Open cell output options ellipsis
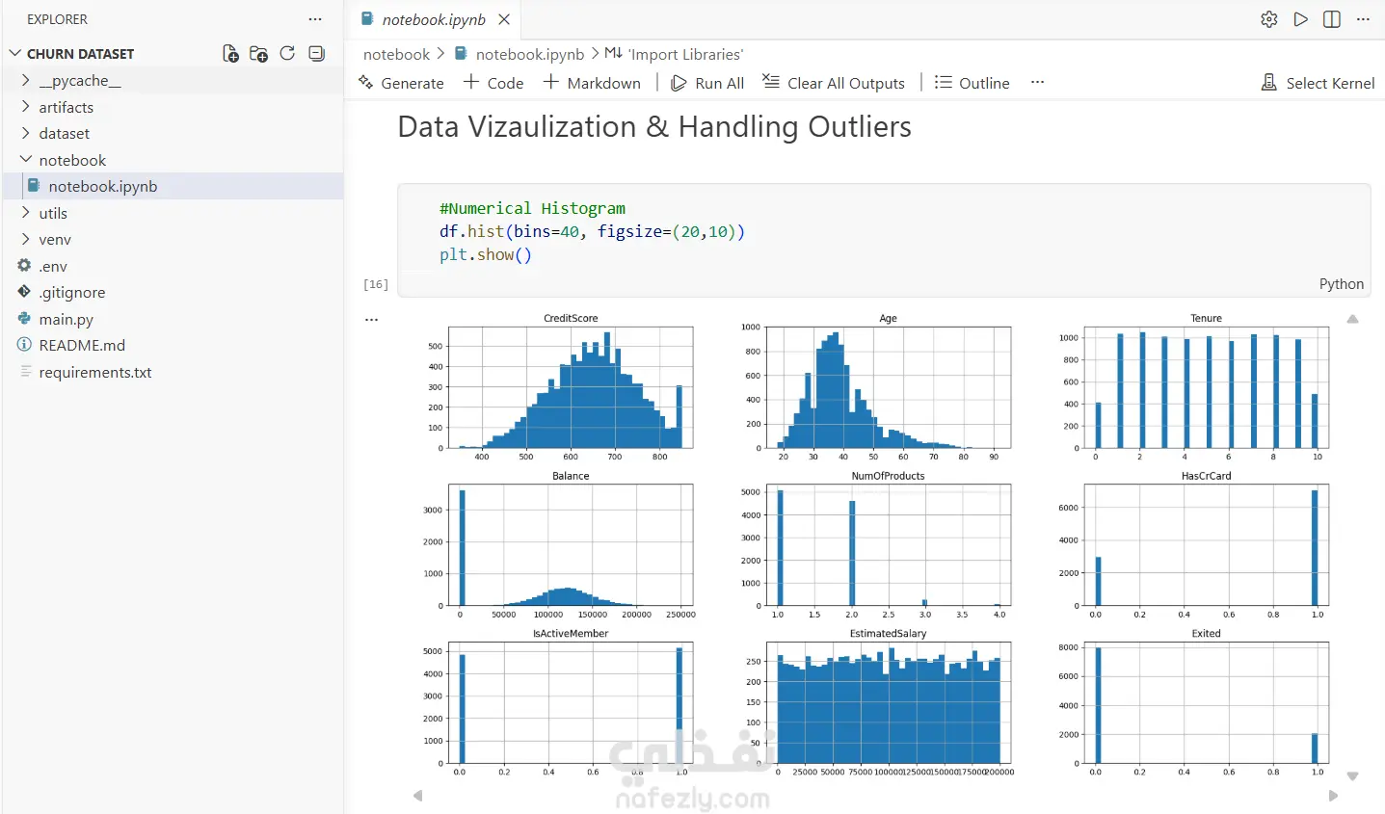This screenshot has height=814, width=1385. (x=372, y=319)
